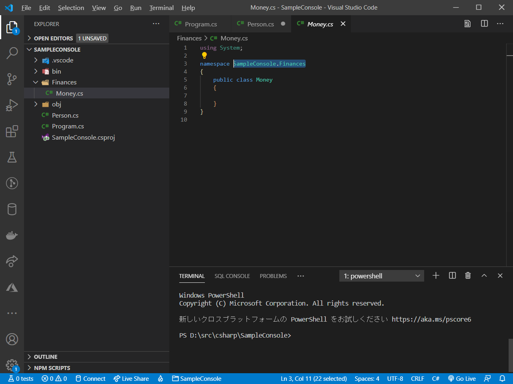Change line endings via CRLF
The width and height of the screenshot is (513, 384).
(x=417, y=378)
